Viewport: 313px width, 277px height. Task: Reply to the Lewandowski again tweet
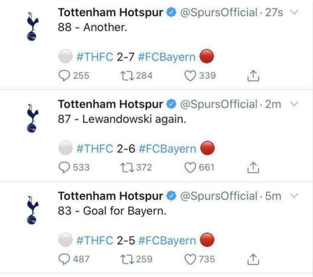[64, 168]
